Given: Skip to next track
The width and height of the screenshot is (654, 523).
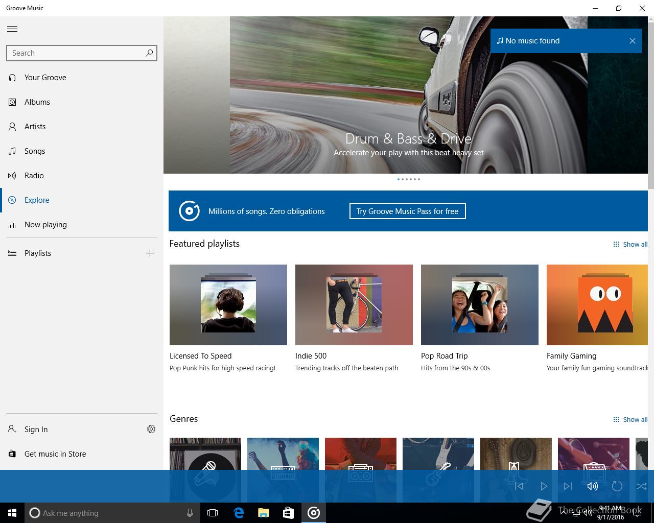Looking at the screenshot, I should (568, 486).
